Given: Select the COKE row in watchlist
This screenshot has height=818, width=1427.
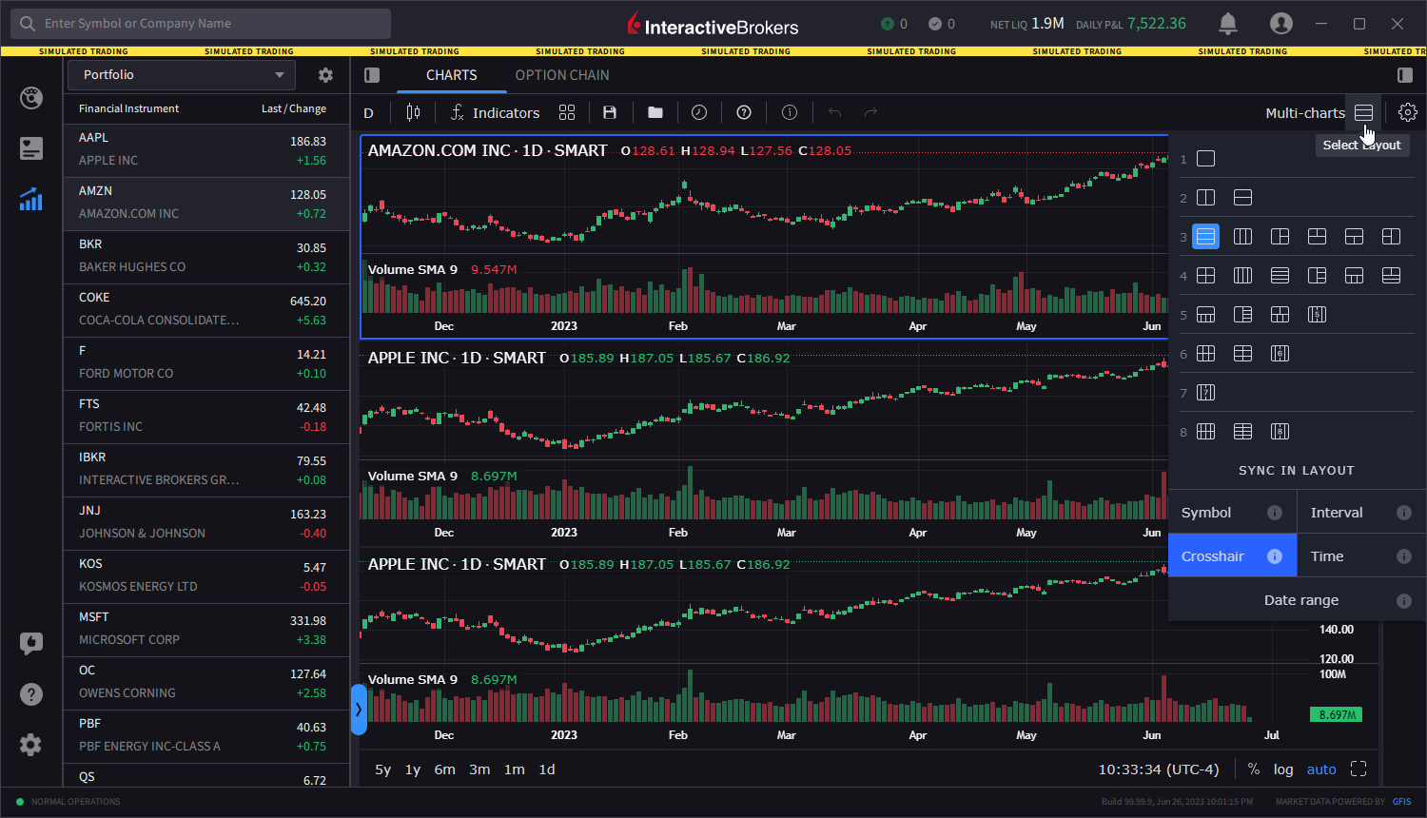Looking at the screenshot, I should [206, 310].
